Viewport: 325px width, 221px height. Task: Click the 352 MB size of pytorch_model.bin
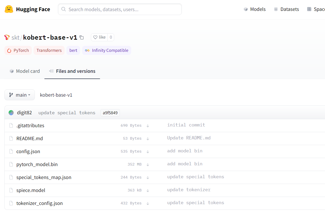[134, 165]
